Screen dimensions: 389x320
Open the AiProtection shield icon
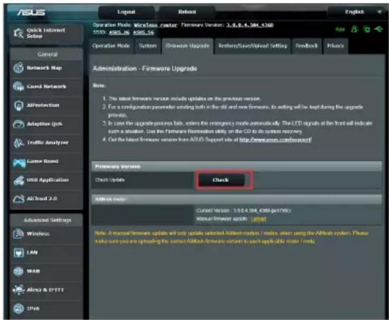[18, 106]
